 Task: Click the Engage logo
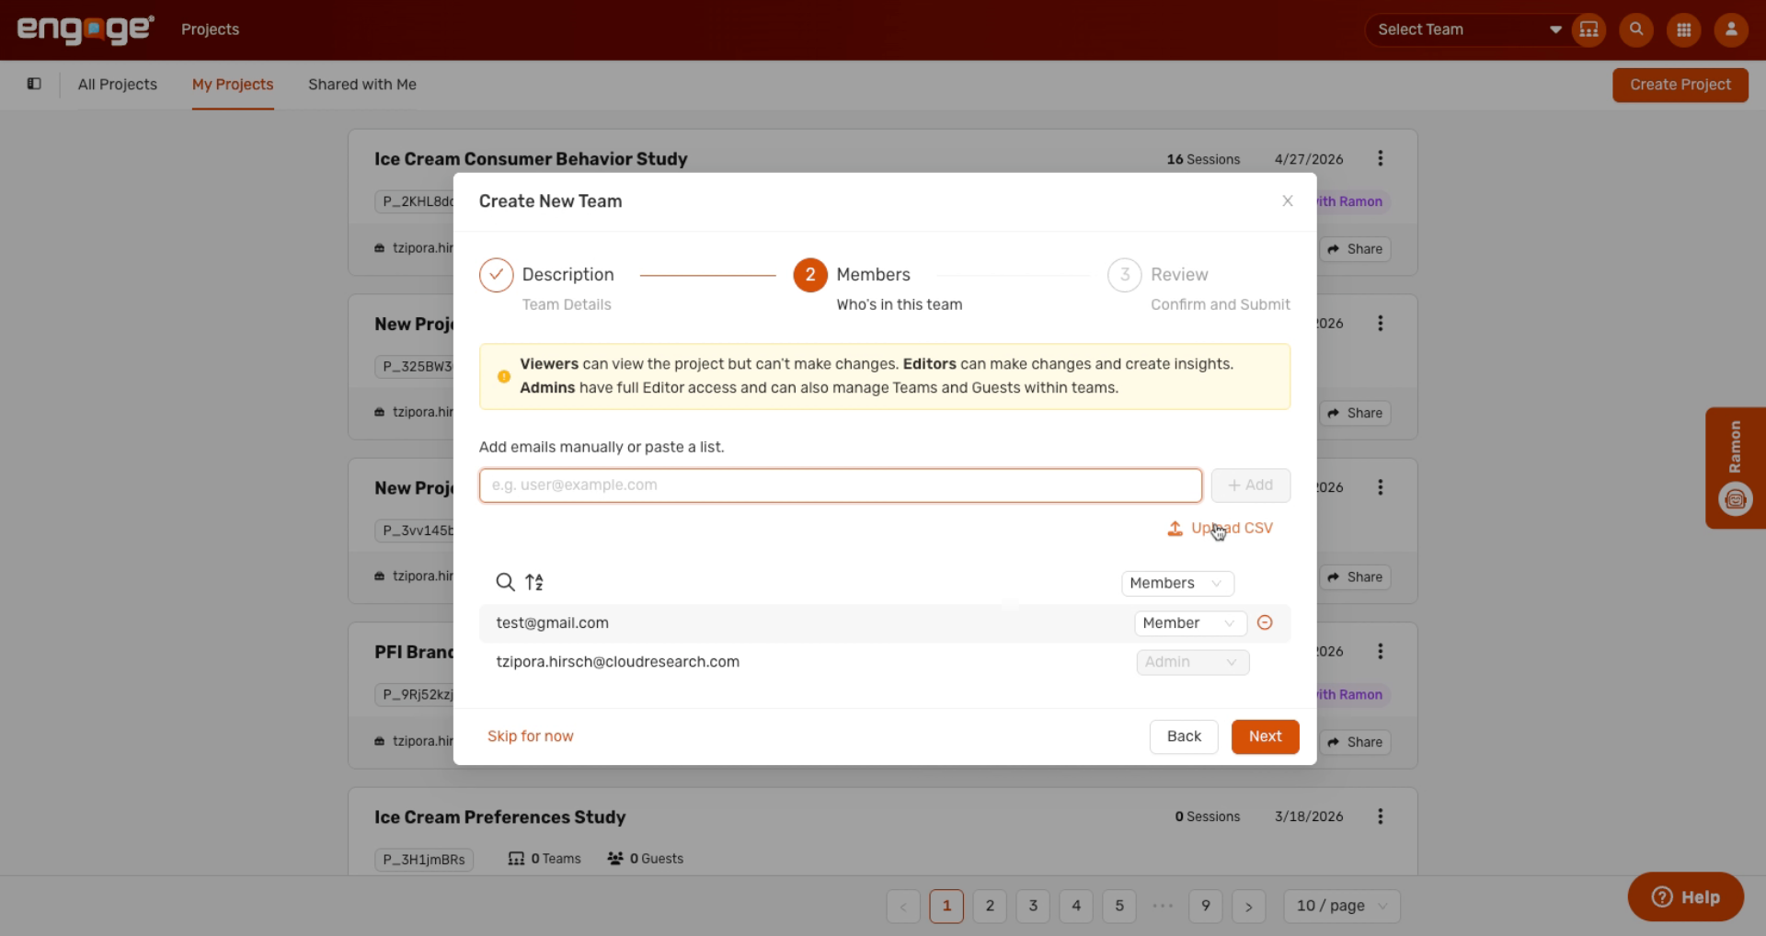(86, 29)
